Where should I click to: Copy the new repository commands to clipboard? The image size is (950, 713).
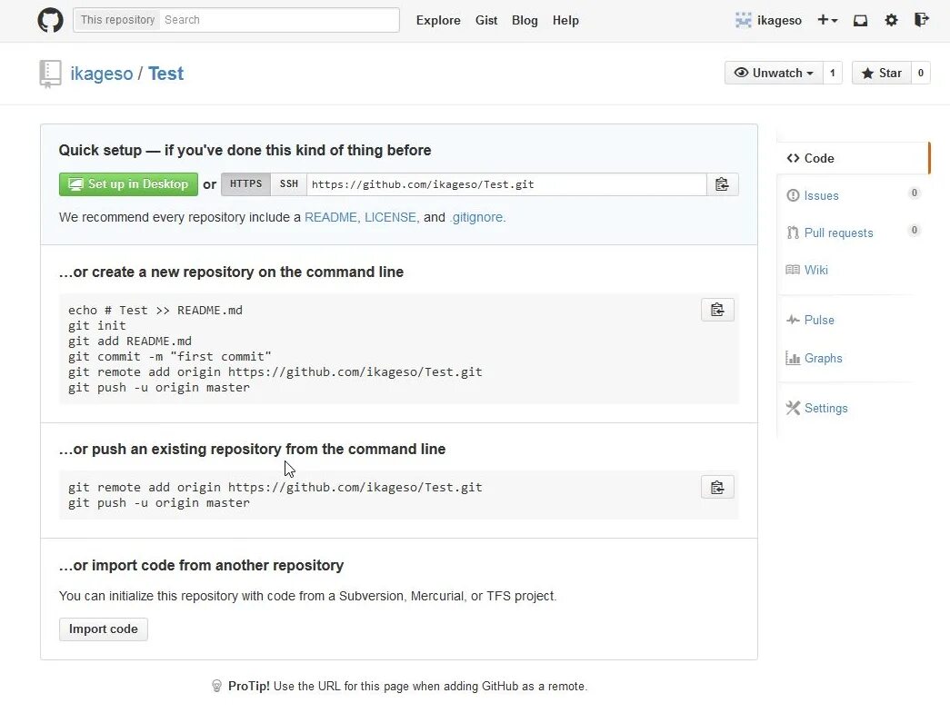click(x=717, y=311)
